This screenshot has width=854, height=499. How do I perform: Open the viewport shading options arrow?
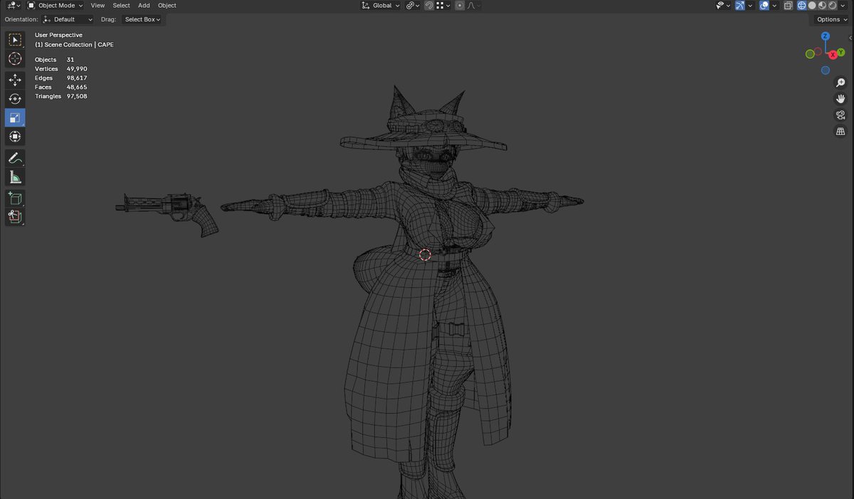tap(843, 5)
